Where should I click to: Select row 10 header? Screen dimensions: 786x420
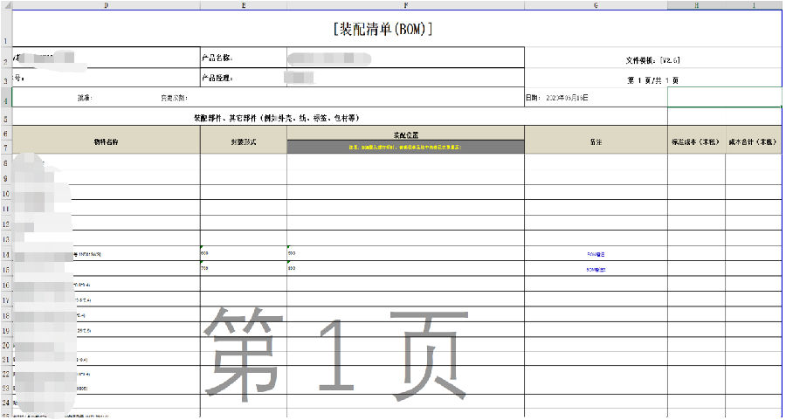click(5, 194)
